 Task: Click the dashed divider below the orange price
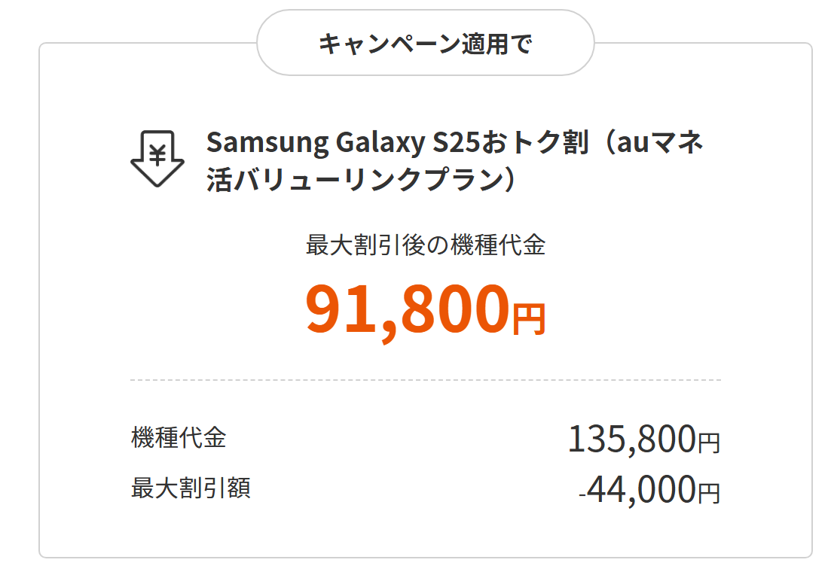coord(425,380)
